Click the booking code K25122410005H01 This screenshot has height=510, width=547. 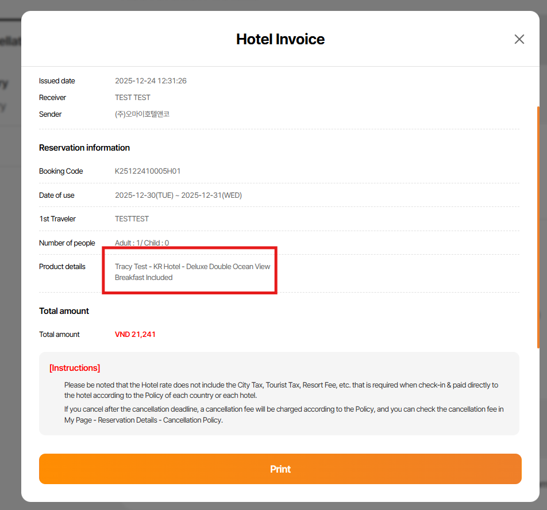click(x=148, y=171)
